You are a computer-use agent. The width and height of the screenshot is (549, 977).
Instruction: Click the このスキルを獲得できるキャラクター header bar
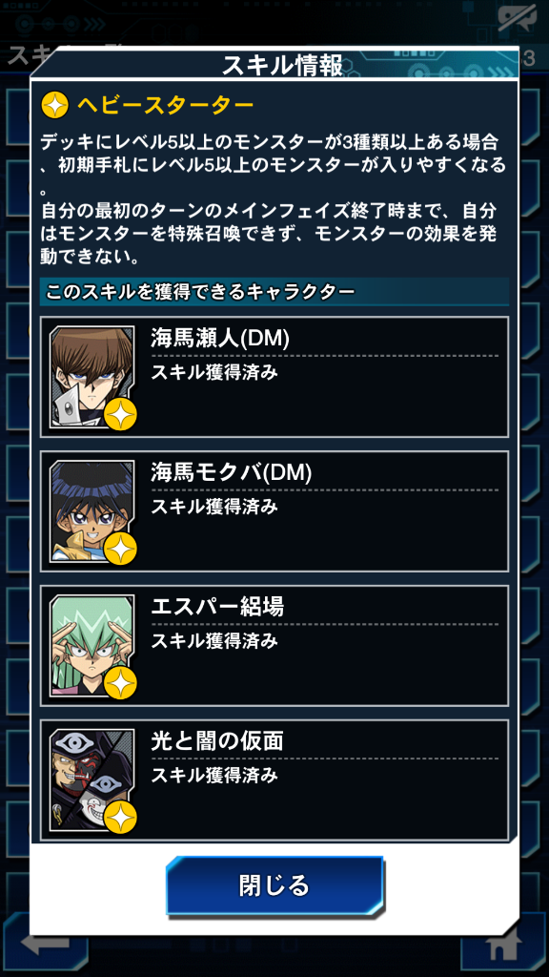click(x=274, y=292)
